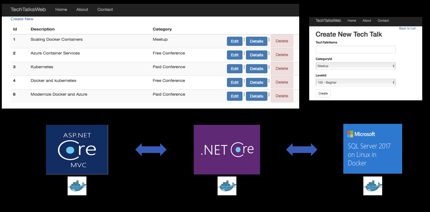Click the text Modernize Docker and Azure

[59, 94]
